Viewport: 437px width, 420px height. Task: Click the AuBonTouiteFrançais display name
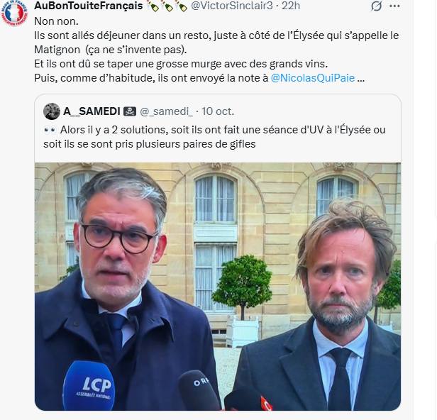click(89, 6)
